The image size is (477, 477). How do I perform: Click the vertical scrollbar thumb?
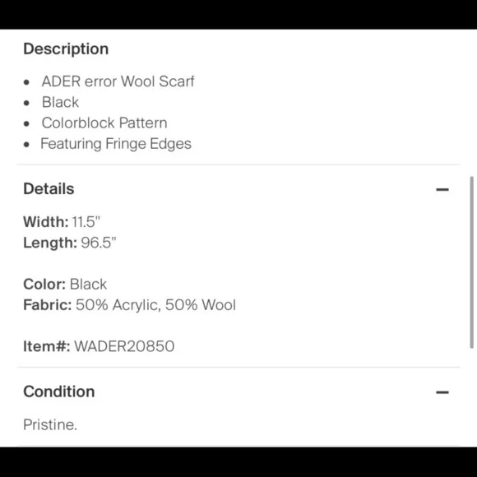[x=471, y=262]
